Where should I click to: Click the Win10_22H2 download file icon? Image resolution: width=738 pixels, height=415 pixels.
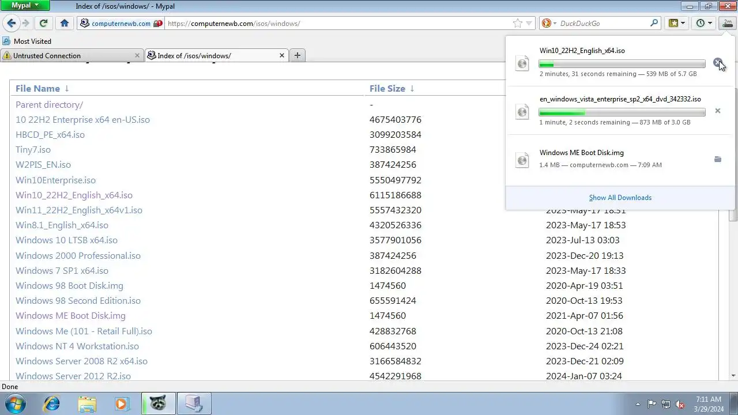tap(522, 63)
